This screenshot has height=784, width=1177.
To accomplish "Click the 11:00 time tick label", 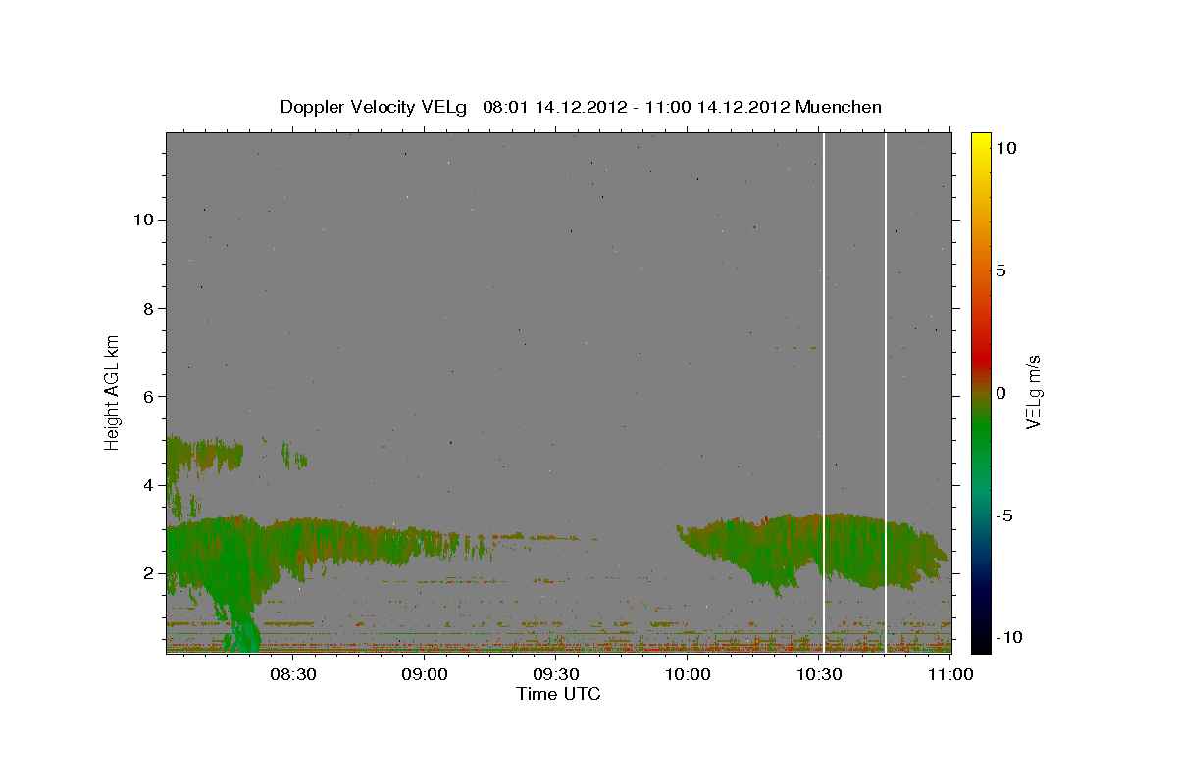I will click(x=949, y=674).
